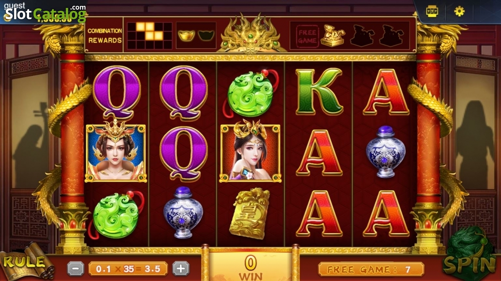
Task: Click the green K letter symbol
Action: point(319,92)
